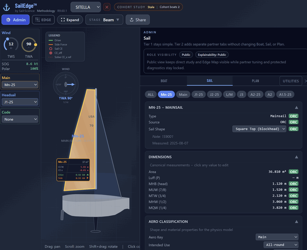Click the Share icon
The image size is (307, 250).
click(131, 20)
